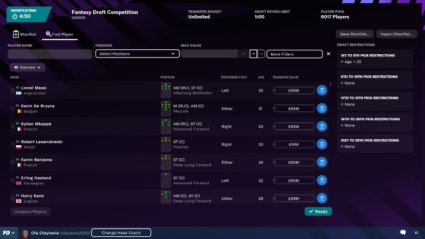Tick the Lionel Messi row checkbox
The width and height of the screenshot is (425, 239).
[x=12, y=91]
